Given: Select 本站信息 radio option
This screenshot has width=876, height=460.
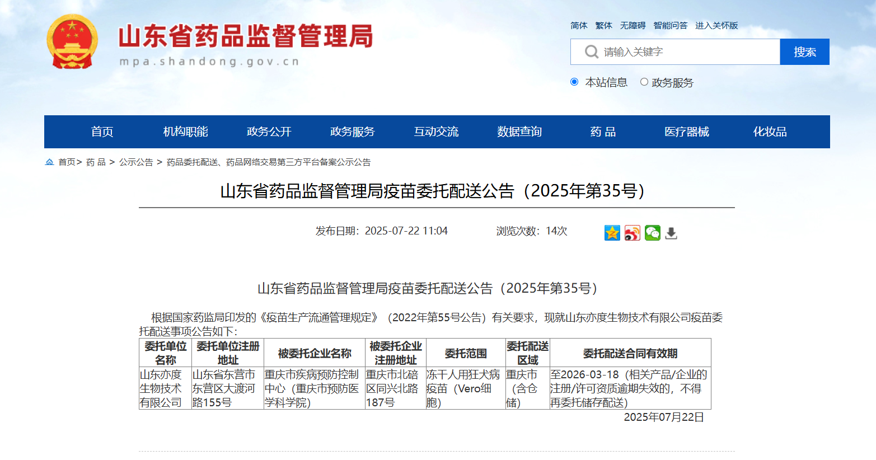Looking at the screenshot, I should (574, 82).
